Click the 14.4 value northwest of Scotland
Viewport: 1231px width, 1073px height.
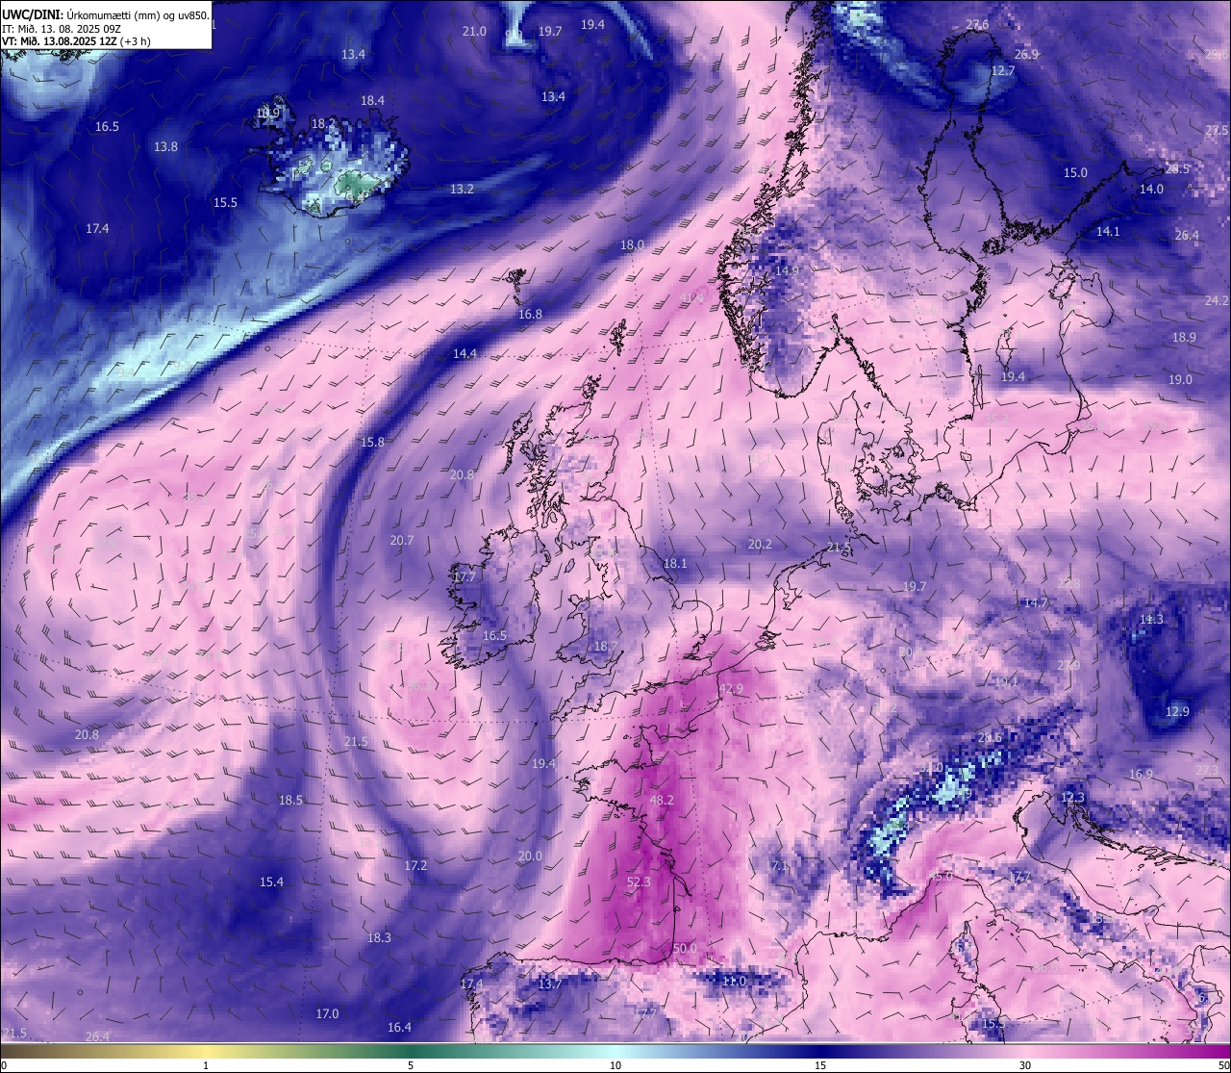pos(465,353)
